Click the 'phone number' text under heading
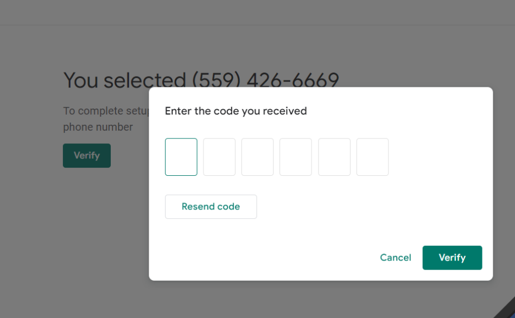Viewport: 515px width, 318px height. (x=98, y=128)
